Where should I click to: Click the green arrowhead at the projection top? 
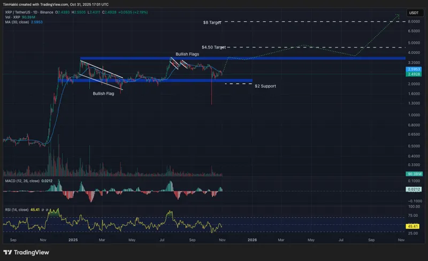(398, 15)
